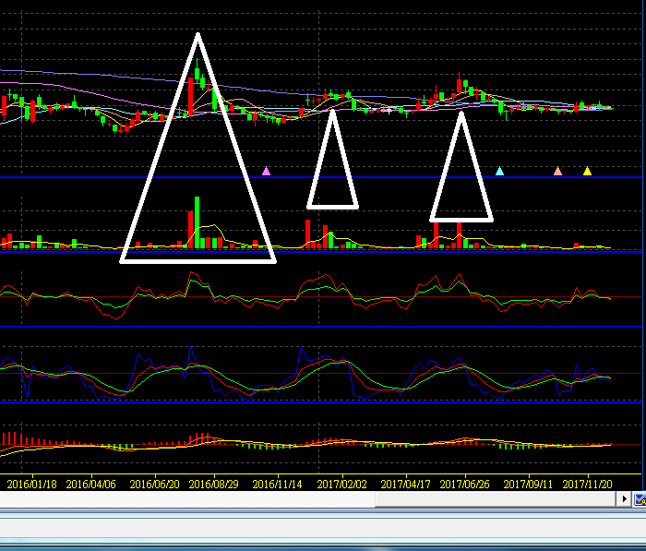Select the 2016/04/06 date label
The width and height of the screenshot is (646, 551).
click(x=91, y=485)
